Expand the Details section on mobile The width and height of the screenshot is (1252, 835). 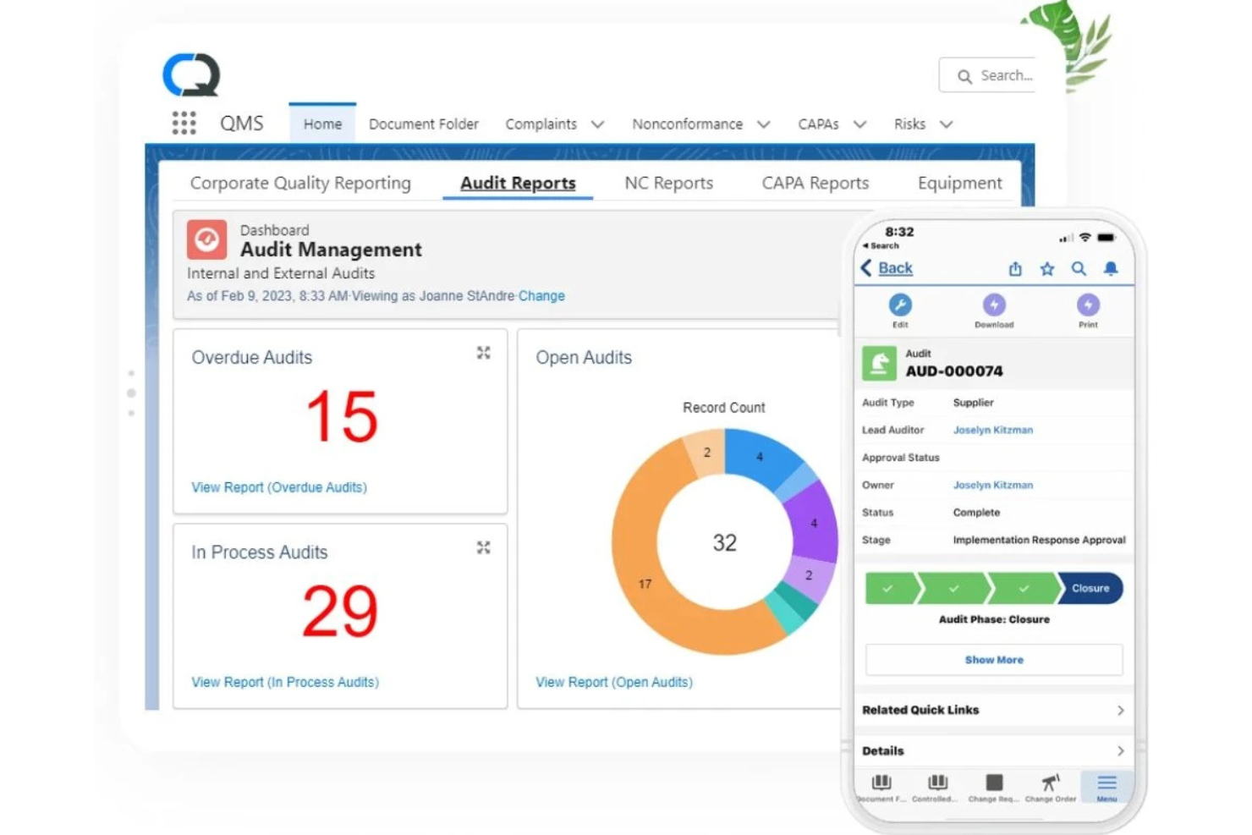pos(993,750)
